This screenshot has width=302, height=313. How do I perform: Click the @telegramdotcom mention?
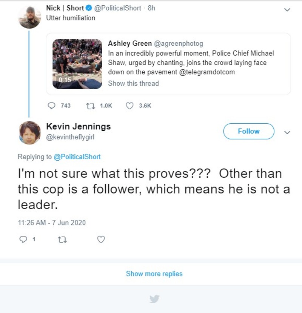205,72
